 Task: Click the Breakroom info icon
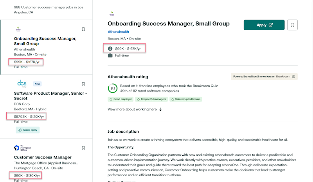click(293, 76)
